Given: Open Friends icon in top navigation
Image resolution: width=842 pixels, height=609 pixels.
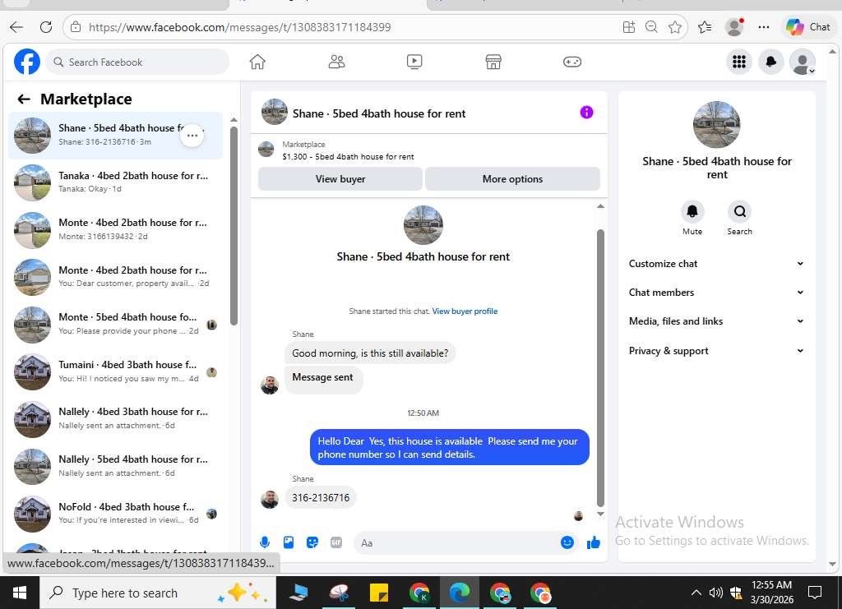Looking at the screenshot, I should (336, 62).
